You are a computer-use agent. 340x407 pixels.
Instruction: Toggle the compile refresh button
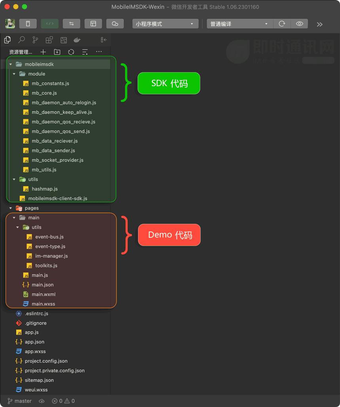(x=282, y=24)
